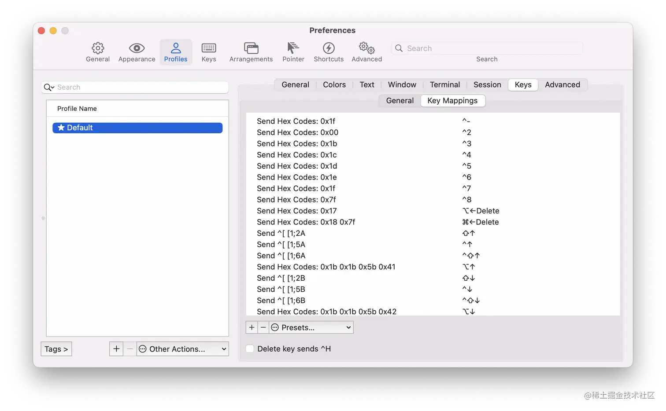This screenshot has width=666, height=411.
Task: Open the Other Actions dropdown
Action: click(x=183, y=349)
